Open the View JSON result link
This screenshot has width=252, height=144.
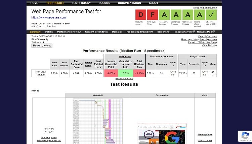pos(207,36)
